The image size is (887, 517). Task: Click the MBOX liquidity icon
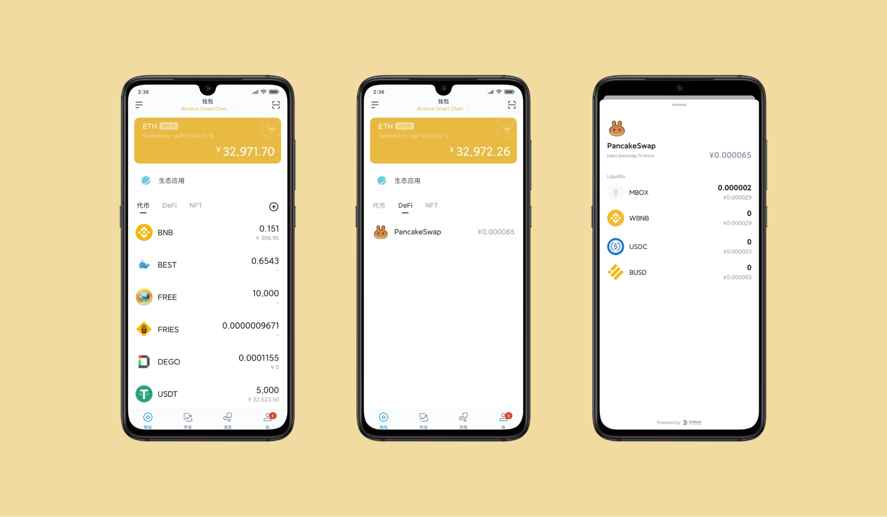(x=614, y=191)
